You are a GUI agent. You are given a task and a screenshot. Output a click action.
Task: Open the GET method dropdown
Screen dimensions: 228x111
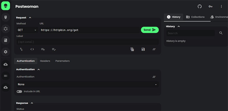(x=27, y=30)
